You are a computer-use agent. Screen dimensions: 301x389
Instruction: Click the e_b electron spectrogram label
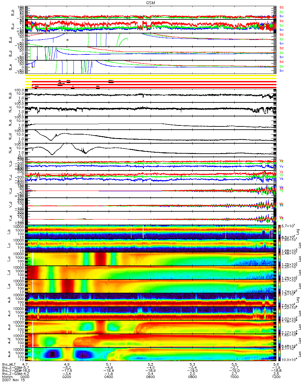pyautogui.click(x=9, y=300)
